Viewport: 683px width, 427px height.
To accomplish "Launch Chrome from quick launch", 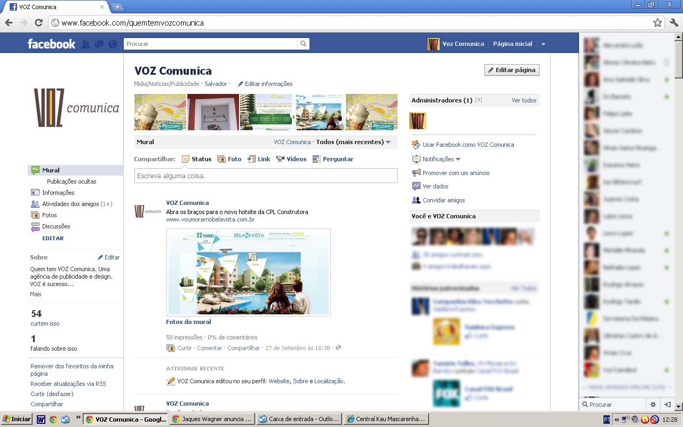I will [53, 420].
